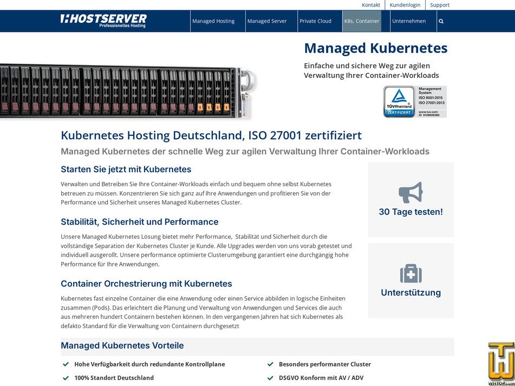Click the Managed Kubernetes main heading

point(376,48)
